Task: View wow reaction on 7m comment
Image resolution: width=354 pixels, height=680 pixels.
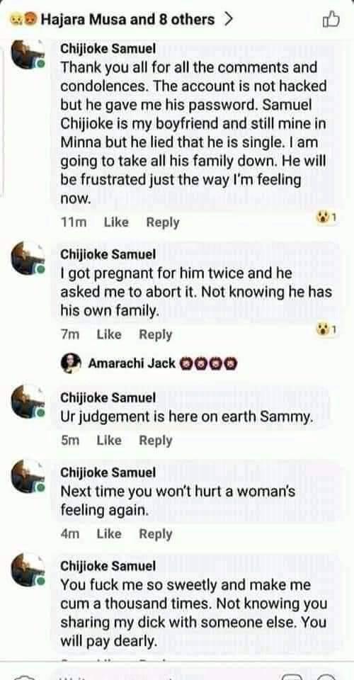Action: (326, 330)
